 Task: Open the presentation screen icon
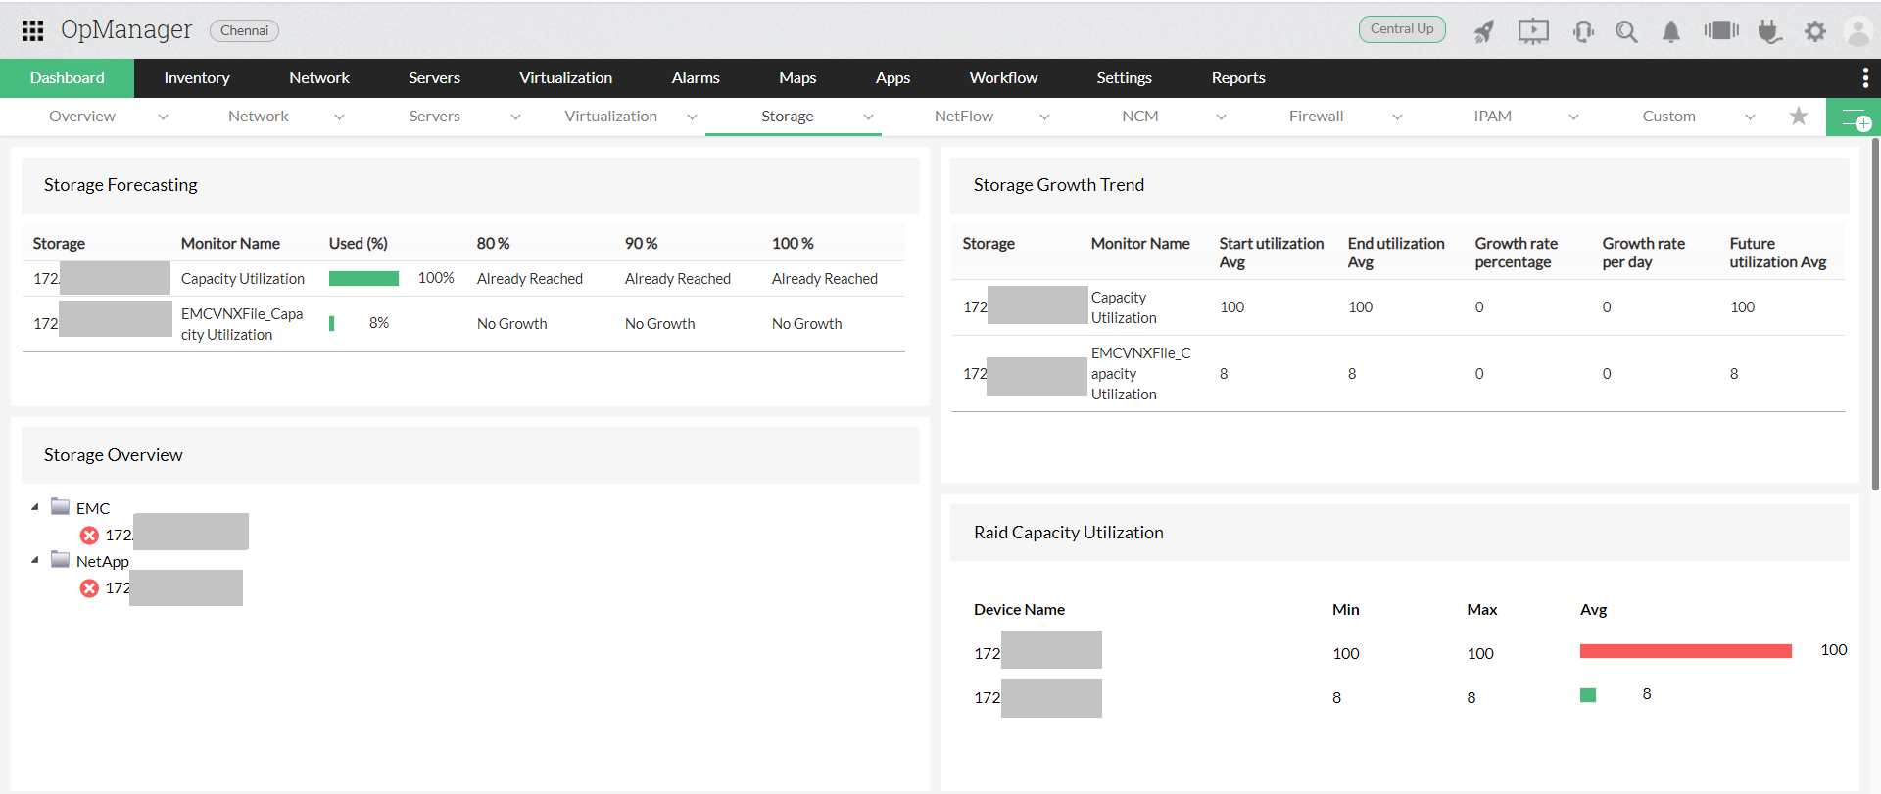coord(1533,31)
